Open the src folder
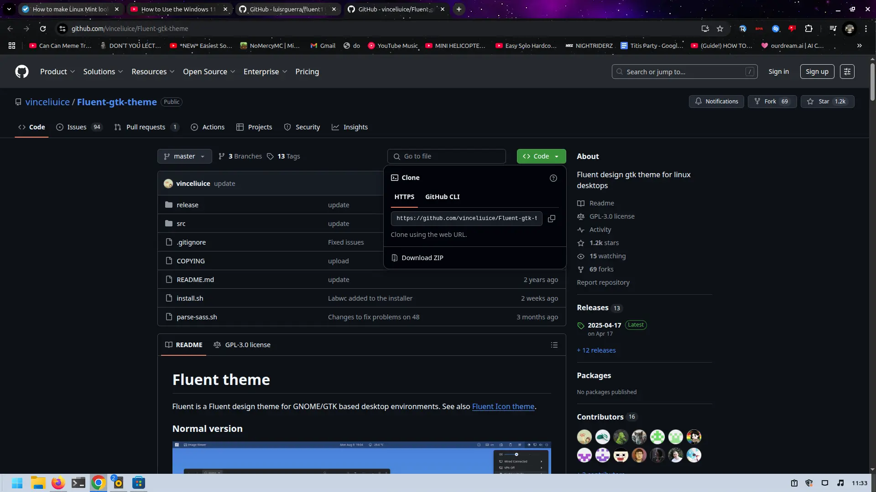Viewport: 876px width, 492px height. coord(181,224)
